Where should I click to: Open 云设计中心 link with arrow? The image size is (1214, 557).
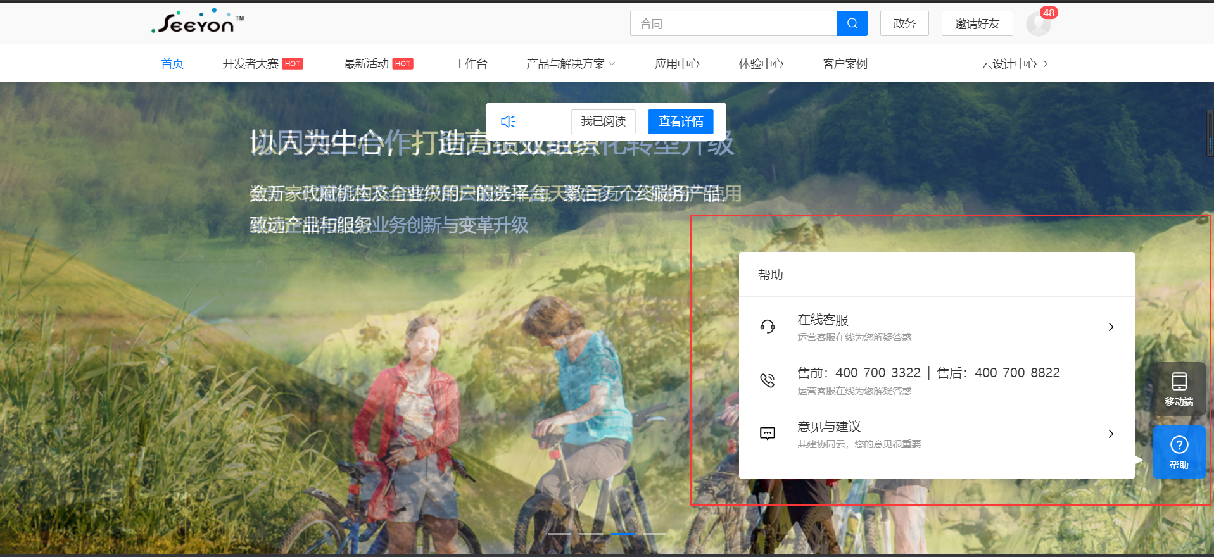pyautogui.click(x=1015, y=64)
